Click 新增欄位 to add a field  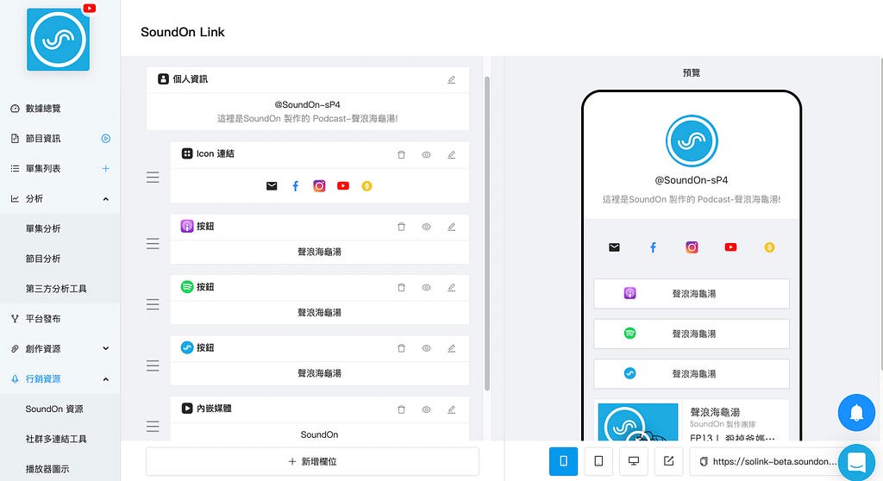312,461
